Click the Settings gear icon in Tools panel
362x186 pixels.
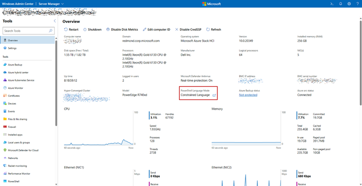5,48
